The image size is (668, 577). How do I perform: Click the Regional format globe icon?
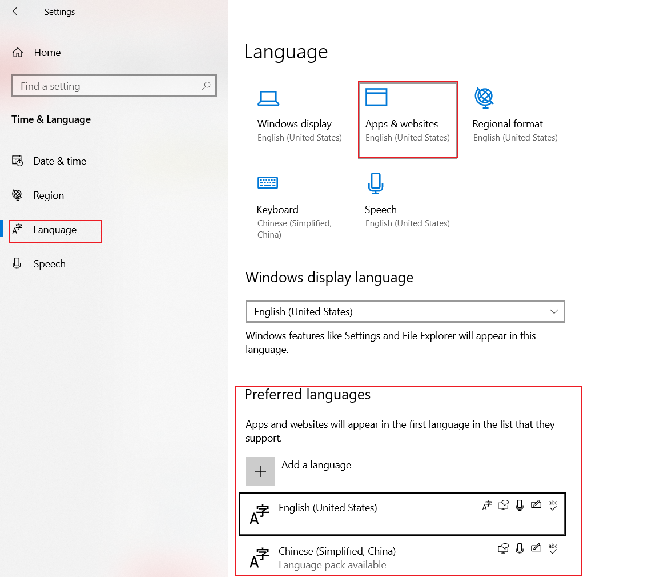484,98
